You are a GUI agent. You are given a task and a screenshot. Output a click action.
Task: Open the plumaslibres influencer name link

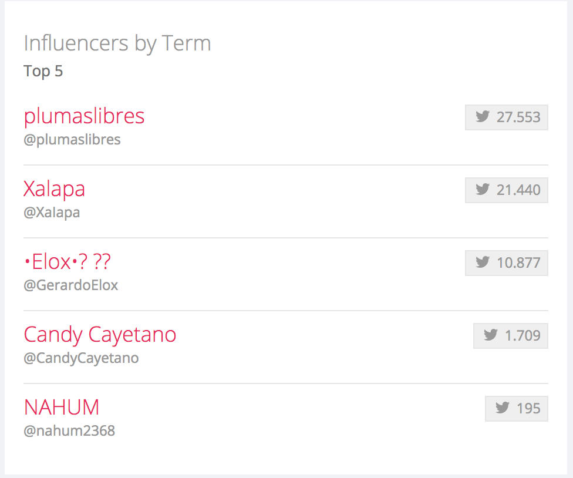pos(84,116)
